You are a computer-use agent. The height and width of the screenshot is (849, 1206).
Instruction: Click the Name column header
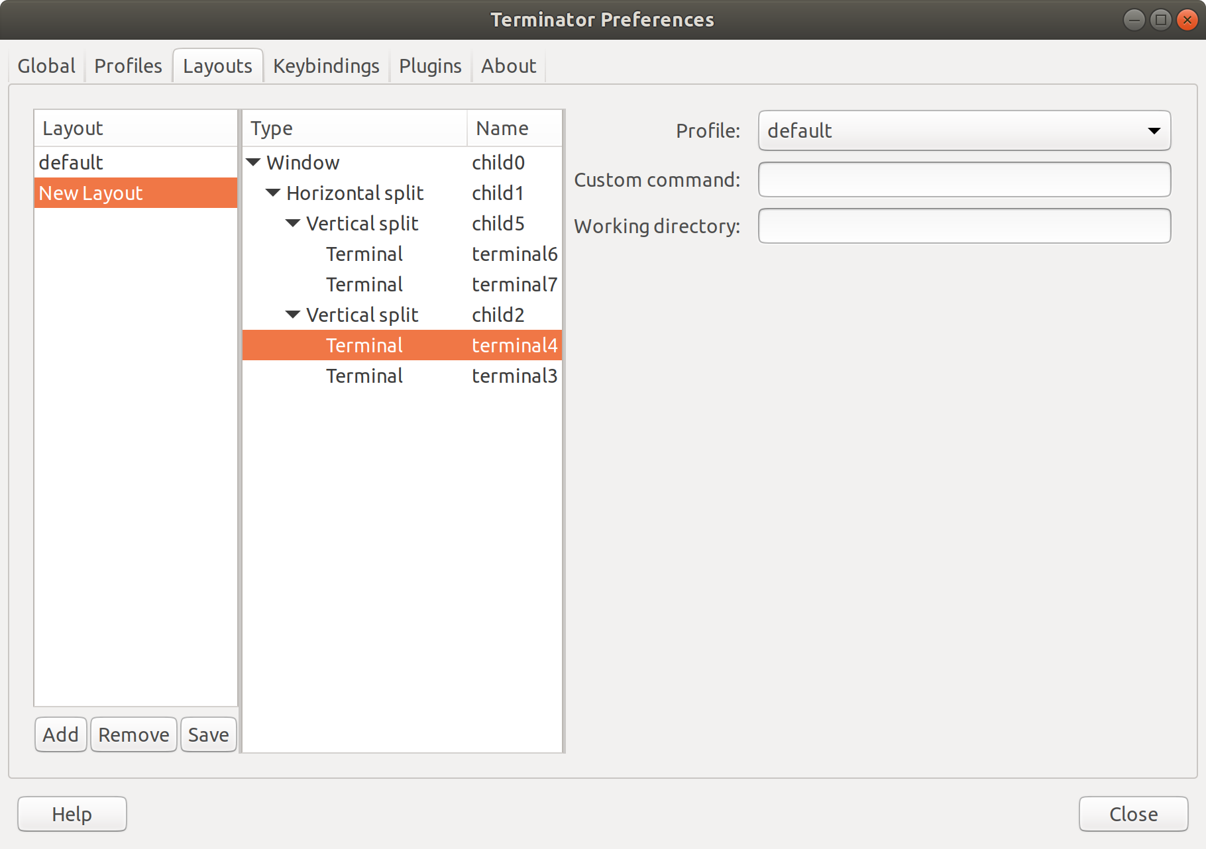point(515,128)
